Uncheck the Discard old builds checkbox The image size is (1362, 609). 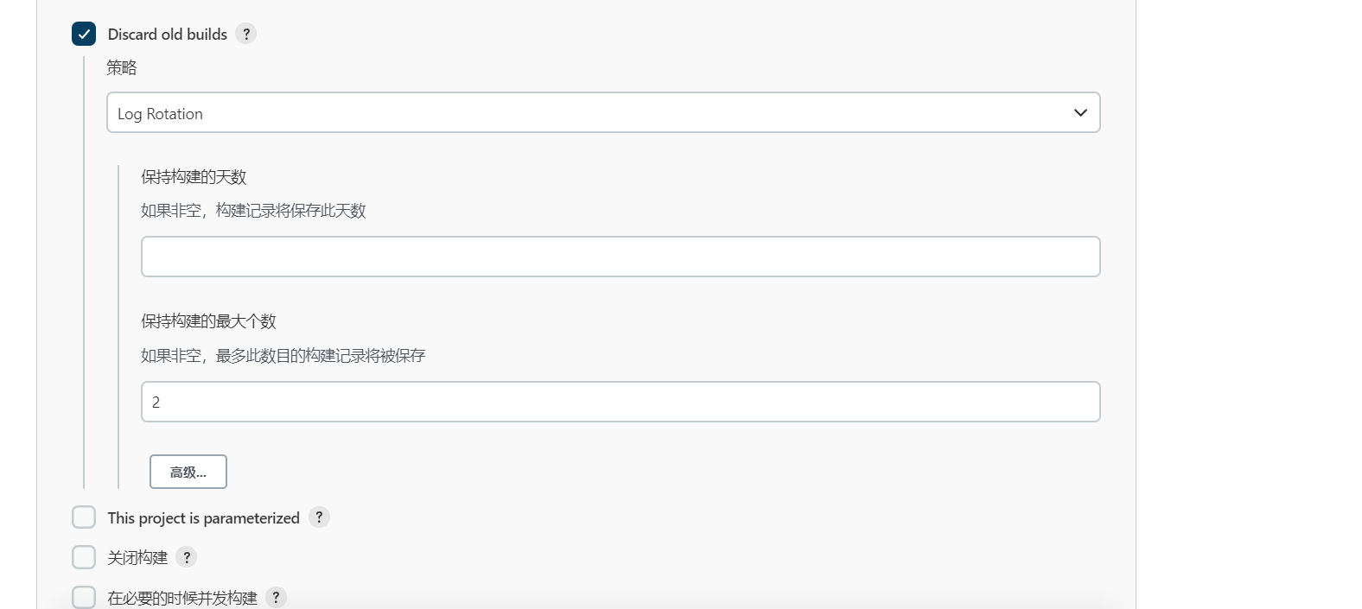[84, 34]
